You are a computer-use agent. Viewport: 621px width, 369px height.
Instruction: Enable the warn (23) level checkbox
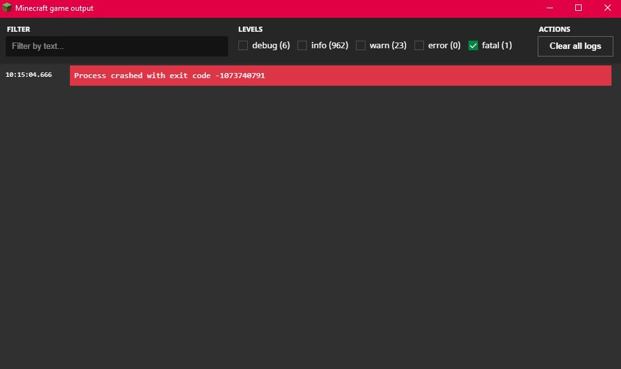pyautogui.click(x=361, y=46)
